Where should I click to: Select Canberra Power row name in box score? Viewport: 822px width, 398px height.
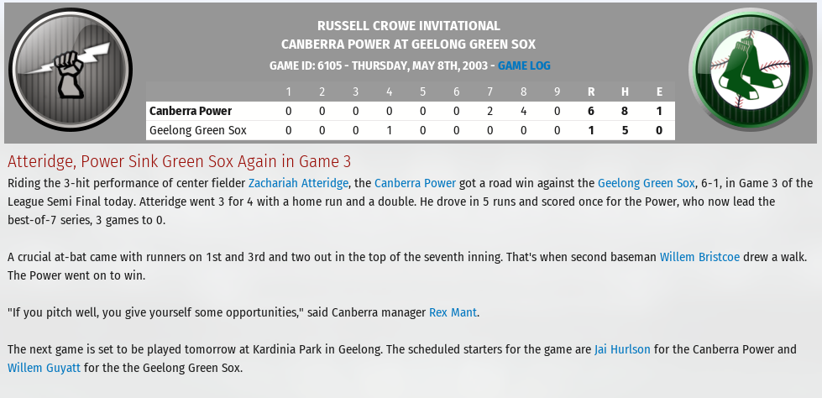click(191, 111)
